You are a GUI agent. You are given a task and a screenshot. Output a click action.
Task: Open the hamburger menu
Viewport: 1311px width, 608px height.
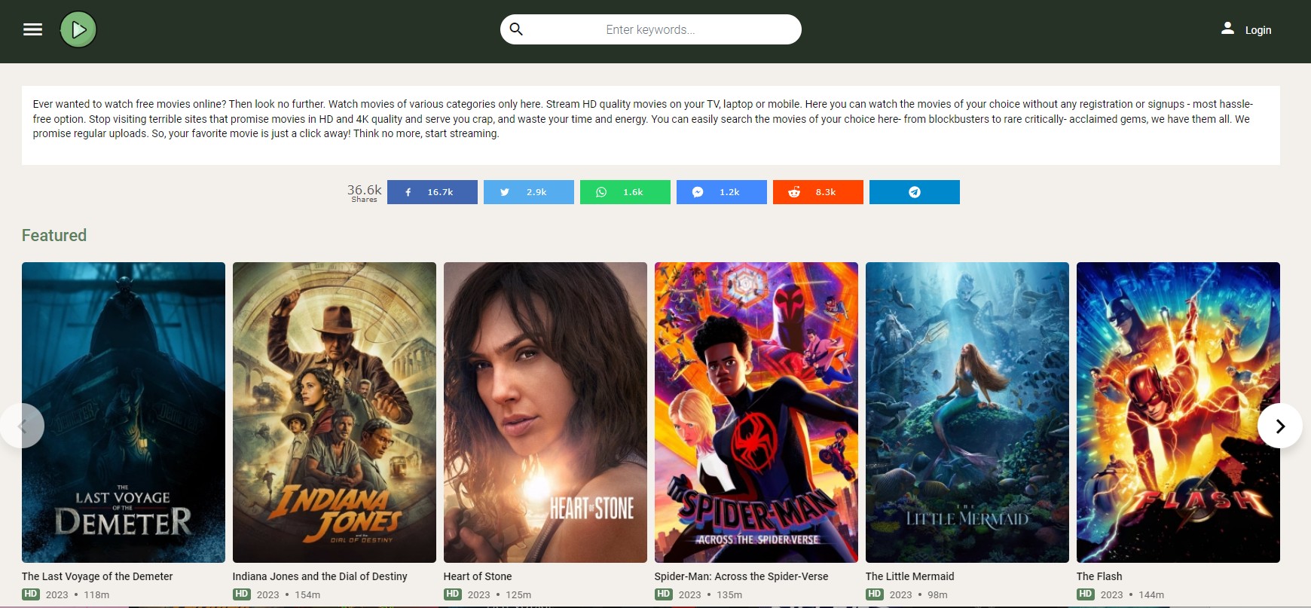pyautogui.click(x=32, y=29)
